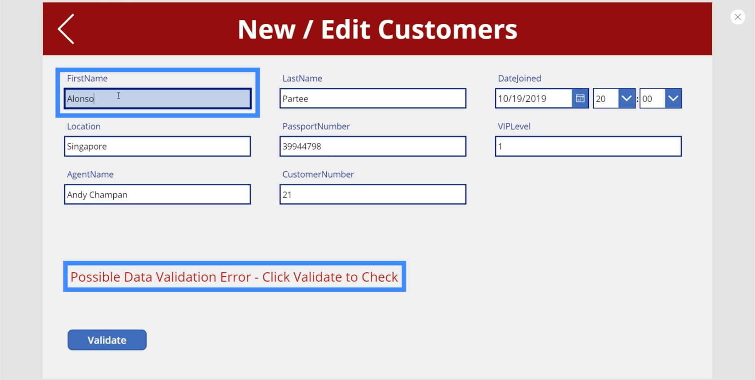Click the New / Edit Customers title
Image resolution: width=755 pixels, height=380 pixels.
pyautogui.click(x=377, y=30)
